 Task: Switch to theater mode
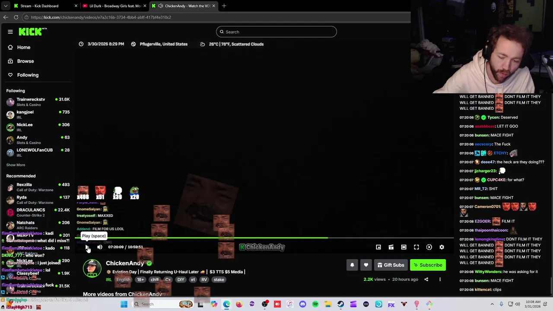tap(404, 247)
